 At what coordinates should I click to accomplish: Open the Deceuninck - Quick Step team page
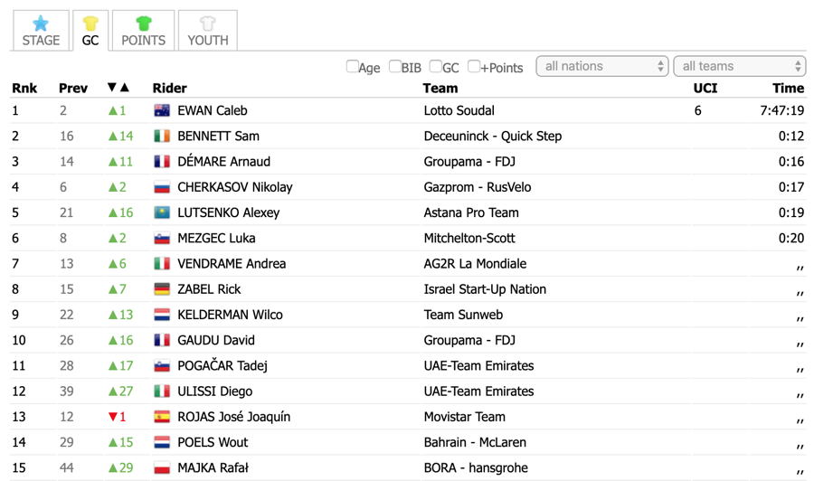pyautogui.click(x=493, y=136)
